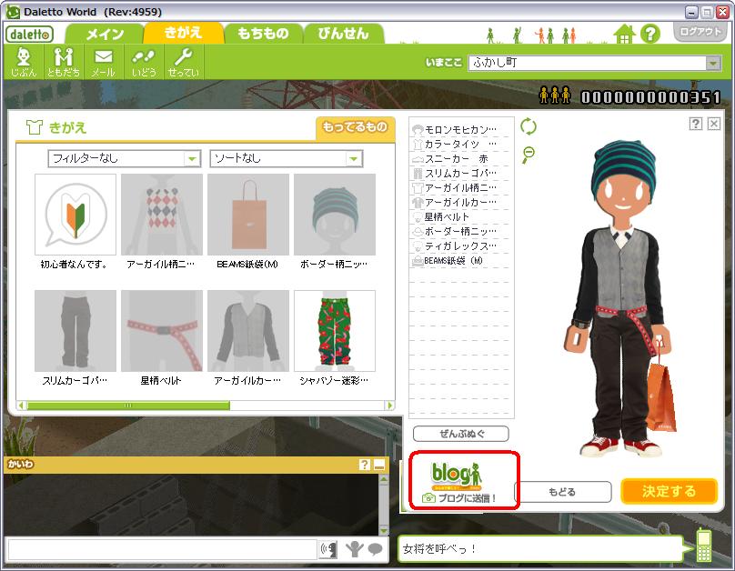735x571 pixels.
Task: Open help in the かいわ chat panel
Action: click(364, 465)
